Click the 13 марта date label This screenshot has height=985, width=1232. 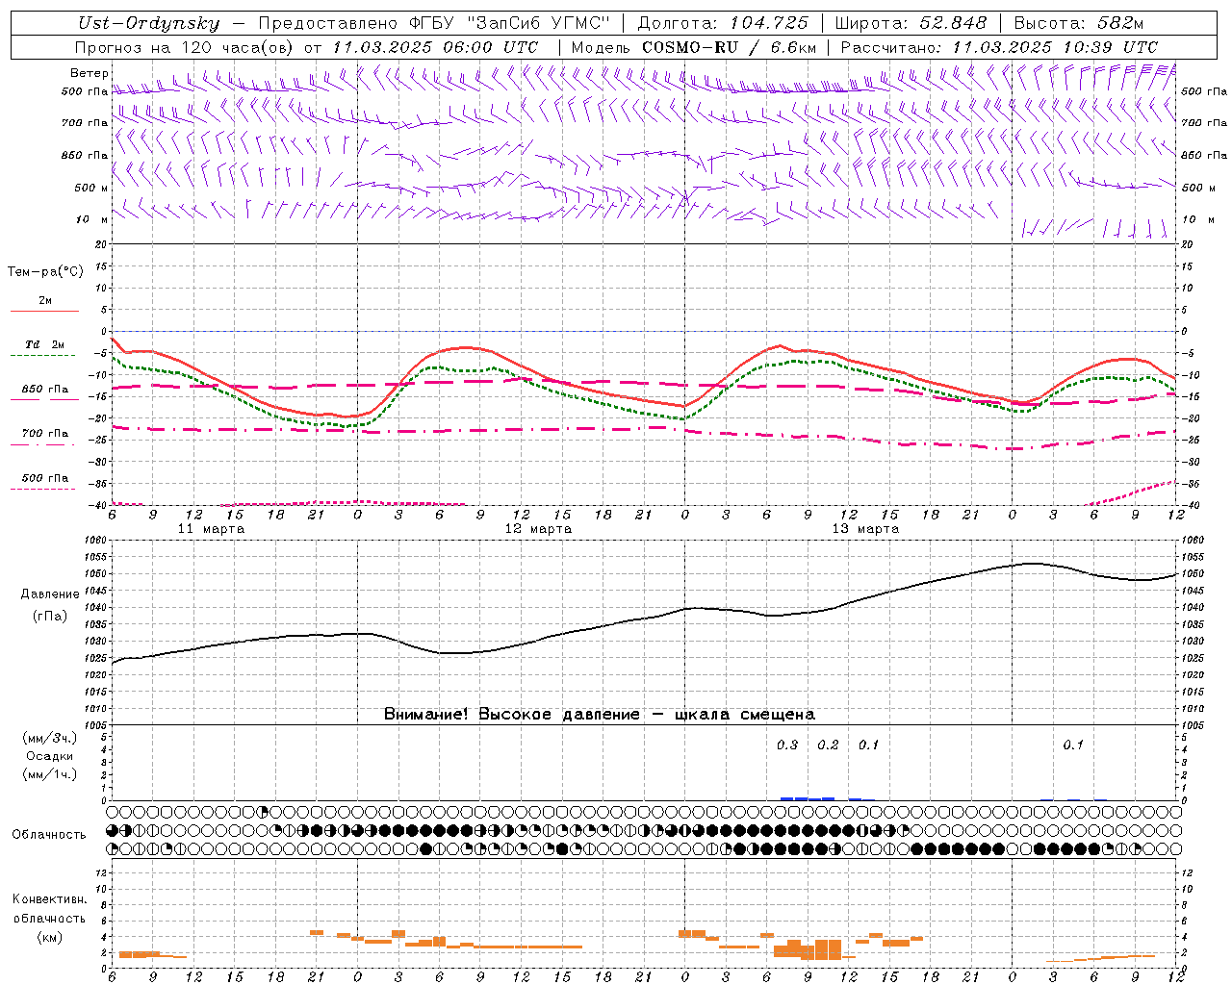[865, 529]
